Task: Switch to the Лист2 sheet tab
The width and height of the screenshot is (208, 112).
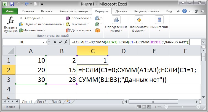Action: click(x=41, y=102)
